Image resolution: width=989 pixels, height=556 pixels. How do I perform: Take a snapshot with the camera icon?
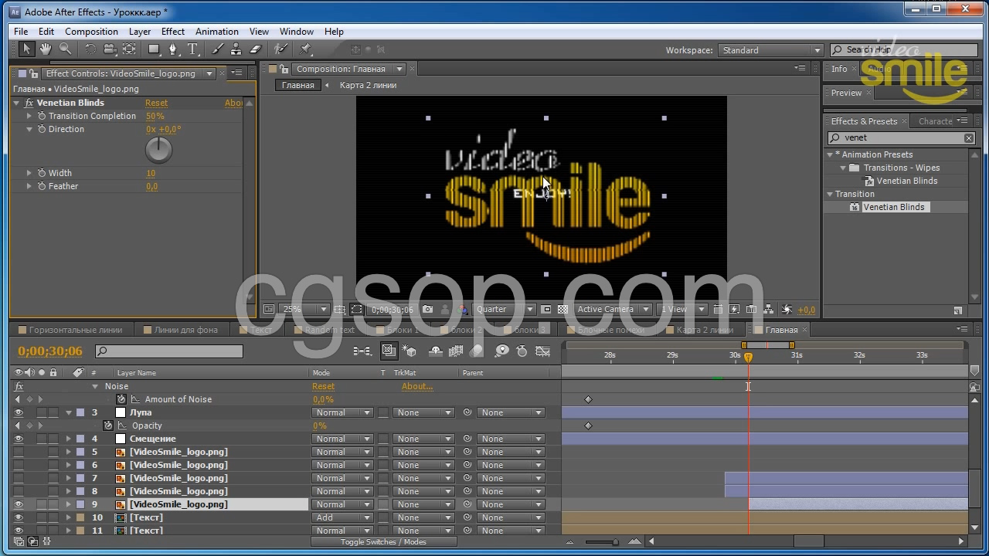click(428, 310)
